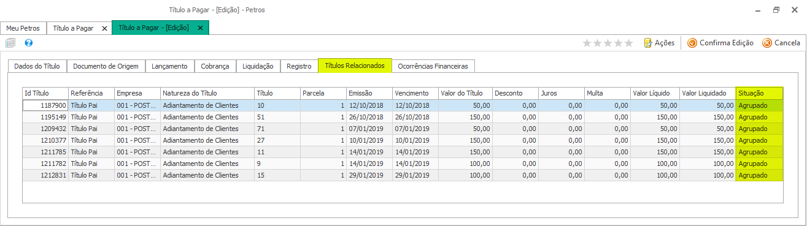Open the Documento de Origem tab

click(106, 66)
